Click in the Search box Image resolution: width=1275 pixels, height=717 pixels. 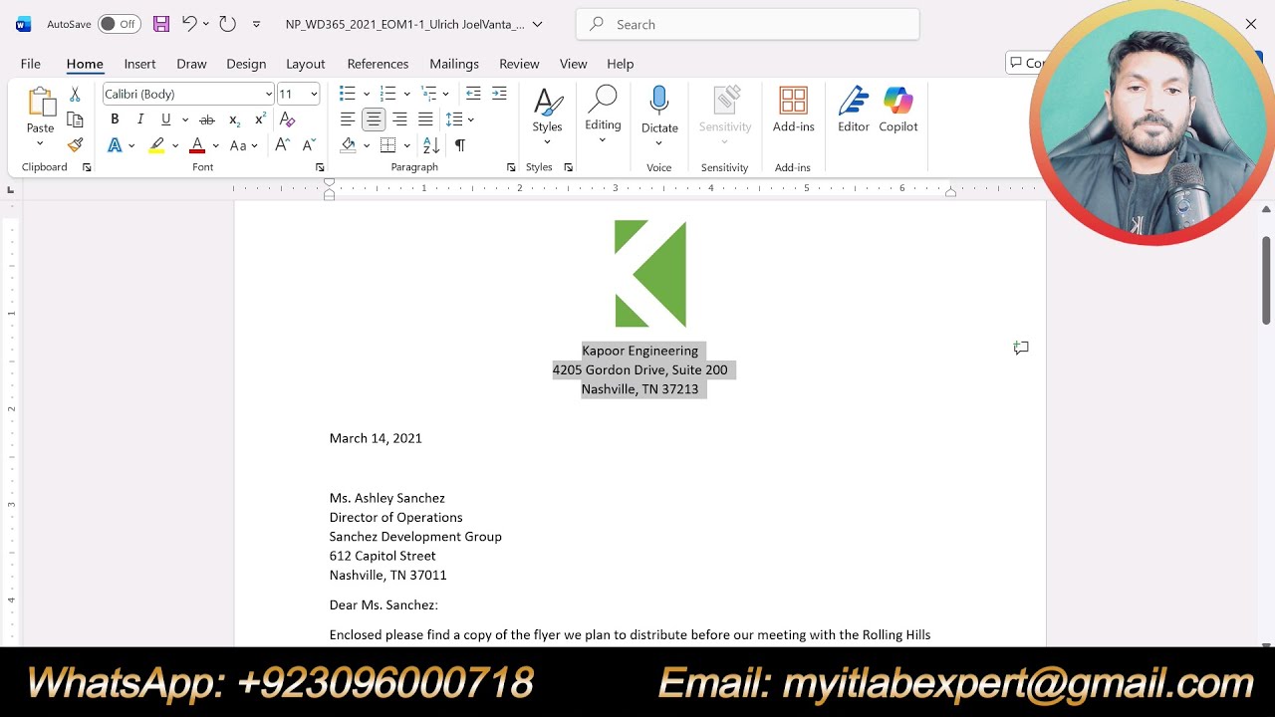[x=747, y=24]
